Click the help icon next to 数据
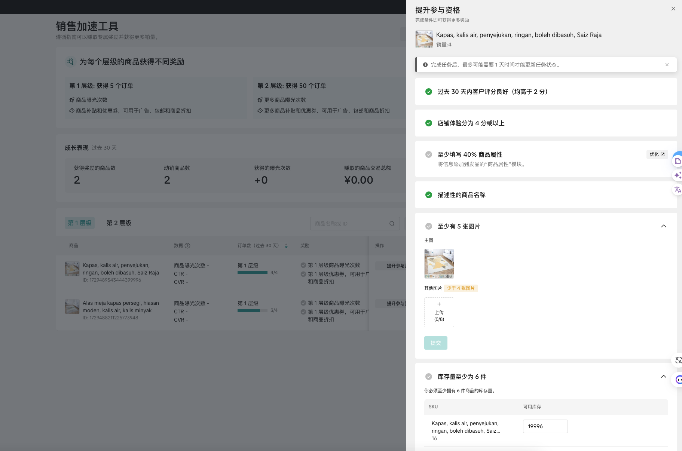 coord(187,246)
